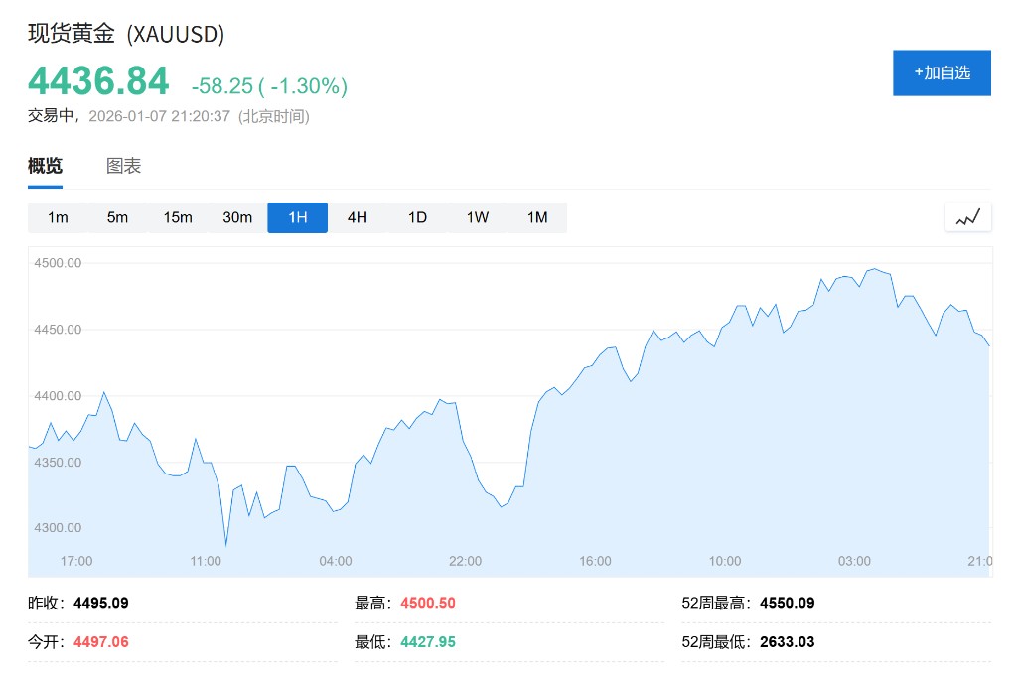
Task: Switch chart to 4H interval
Action: click(358, 217)
